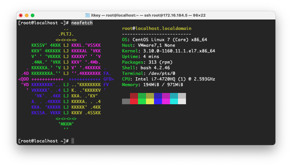The width and height of the screenshot is (292, 167).
Task: Click the Kernel version 3.10.0-1160.11.1.el7.x86_64
Action: point(179,51)
